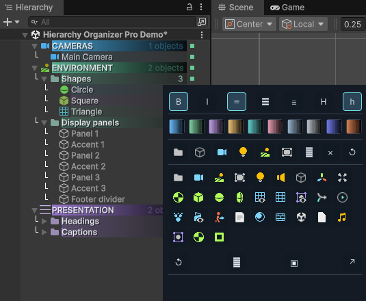Toggle the highlighted medium lines alignment button
Screen dimensions: 366x301
[x=237, y=102]
